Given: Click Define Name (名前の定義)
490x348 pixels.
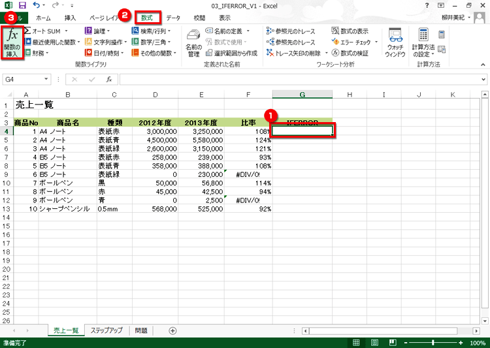Looking at the screenshot, I should [227, 31].
